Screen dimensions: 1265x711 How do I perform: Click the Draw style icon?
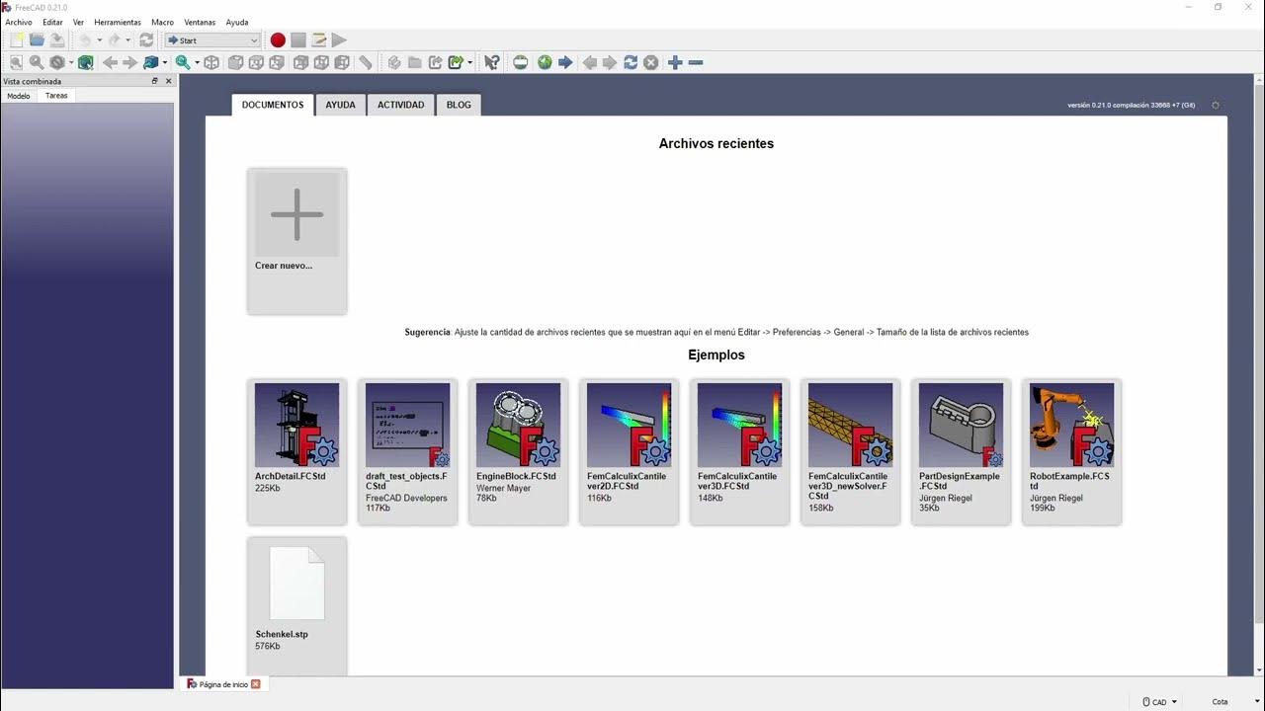click(56, 62)
